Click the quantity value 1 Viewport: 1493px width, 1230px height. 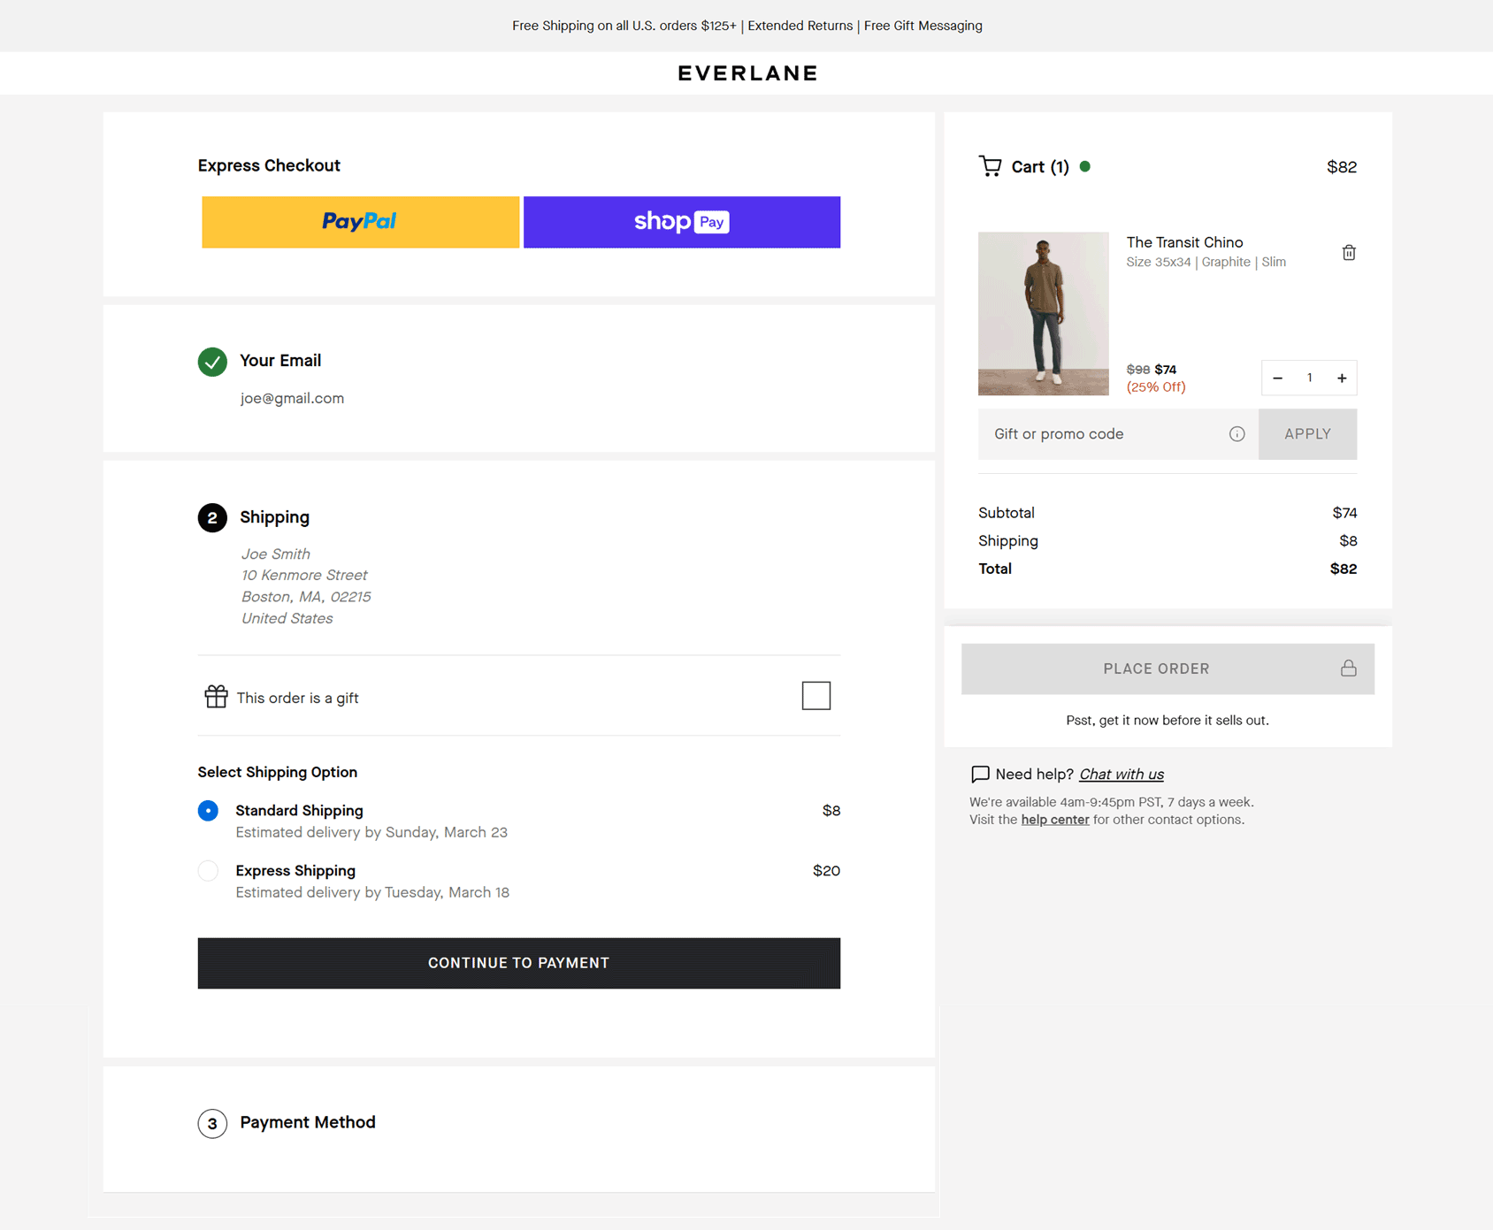(1310, 378)
